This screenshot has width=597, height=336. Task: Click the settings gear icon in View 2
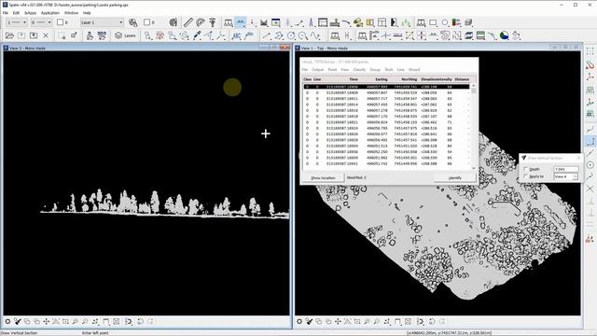click(x=7, y=321)
